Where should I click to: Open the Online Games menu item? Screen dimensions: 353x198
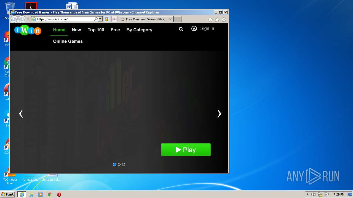click(68, 41)
